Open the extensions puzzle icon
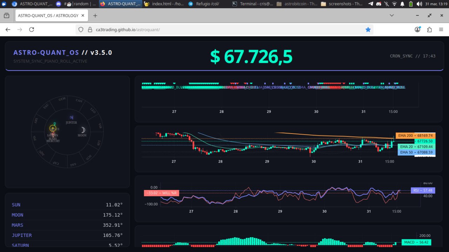The height and width of the screenshot is (252, 449). tap(429, 30)
